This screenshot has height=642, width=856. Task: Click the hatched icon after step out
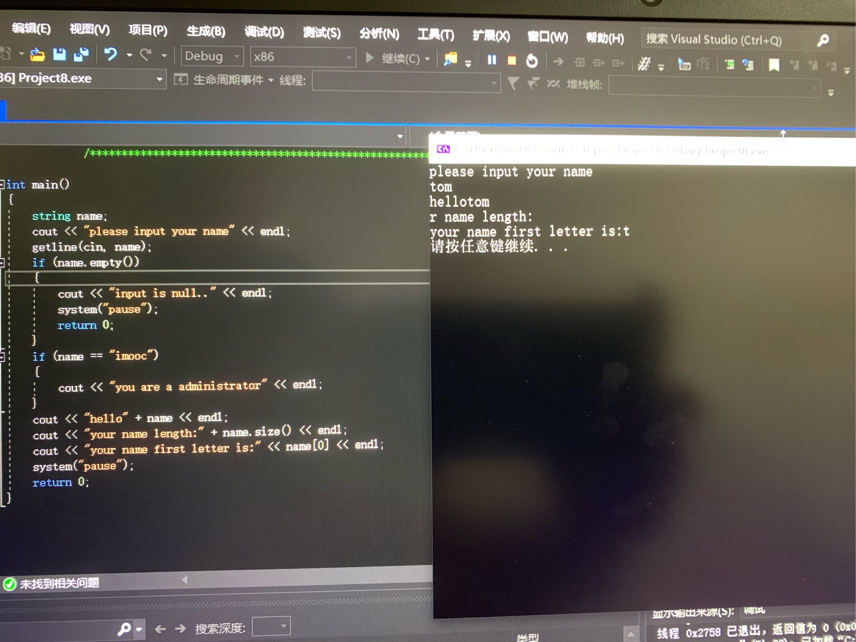(644, 64)
